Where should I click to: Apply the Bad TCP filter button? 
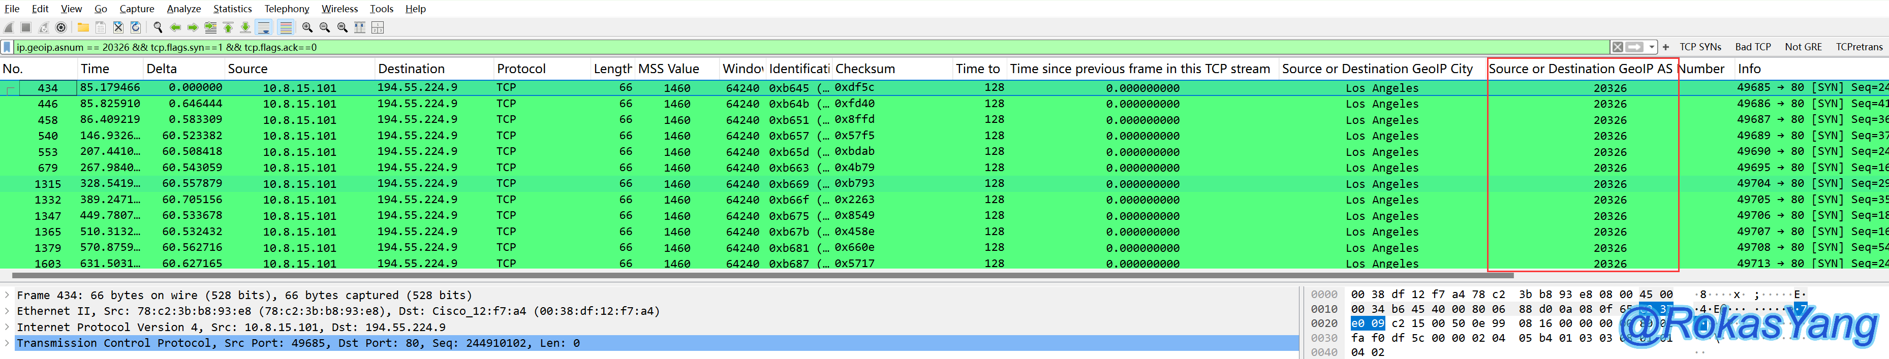[x=1753, y=47]
